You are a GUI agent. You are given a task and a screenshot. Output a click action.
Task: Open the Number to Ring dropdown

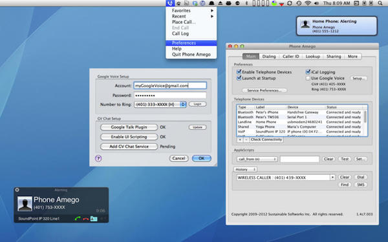pos(160,105)
